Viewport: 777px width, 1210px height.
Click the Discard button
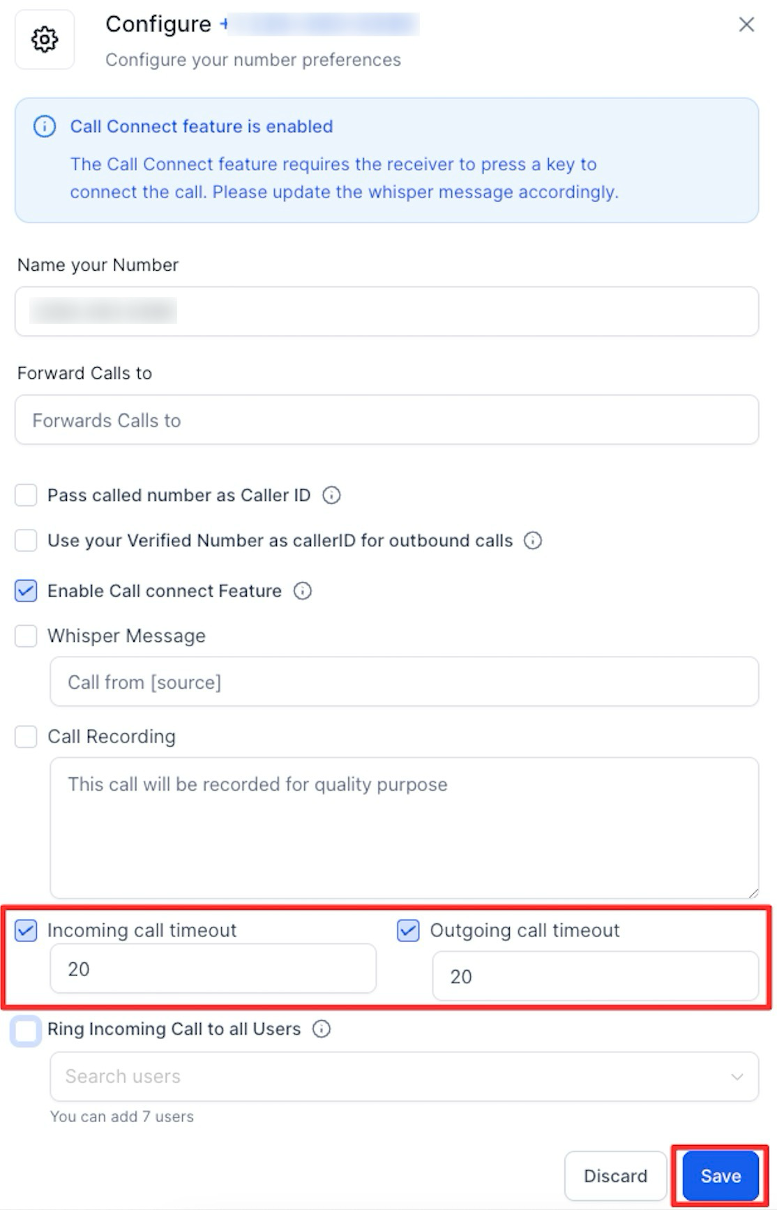click(x=615, y=1177)
